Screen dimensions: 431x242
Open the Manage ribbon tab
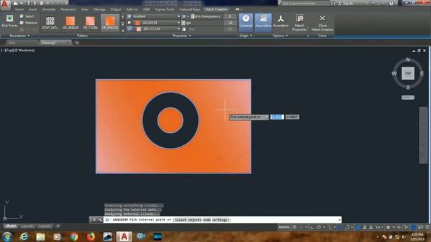click(100, 9)
